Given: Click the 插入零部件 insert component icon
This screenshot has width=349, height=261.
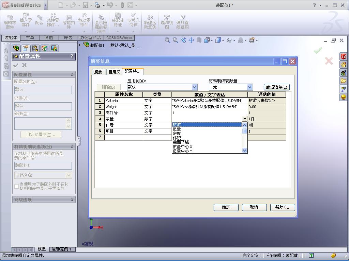Looking at the screenshot, I should 26,19.
